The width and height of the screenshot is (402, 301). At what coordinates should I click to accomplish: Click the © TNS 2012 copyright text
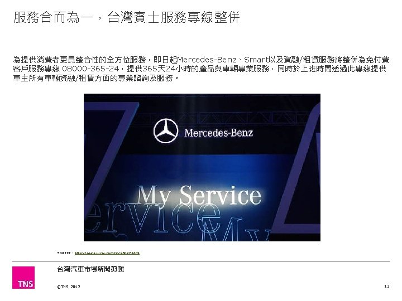[69, 287]
